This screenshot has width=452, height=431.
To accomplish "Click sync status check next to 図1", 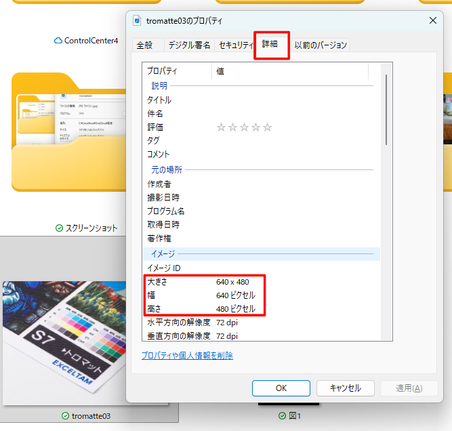I will pos(283,416).
